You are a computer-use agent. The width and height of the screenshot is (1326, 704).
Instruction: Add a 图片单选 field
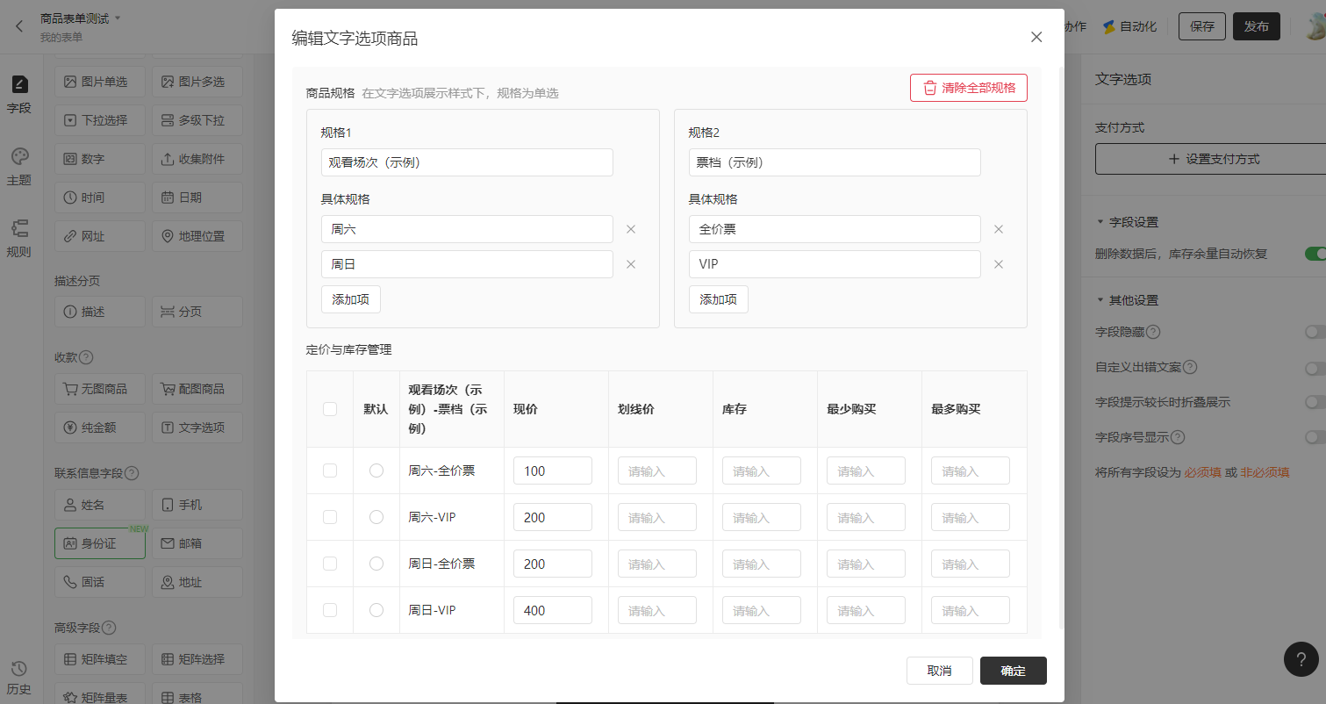tap(100, 82)
